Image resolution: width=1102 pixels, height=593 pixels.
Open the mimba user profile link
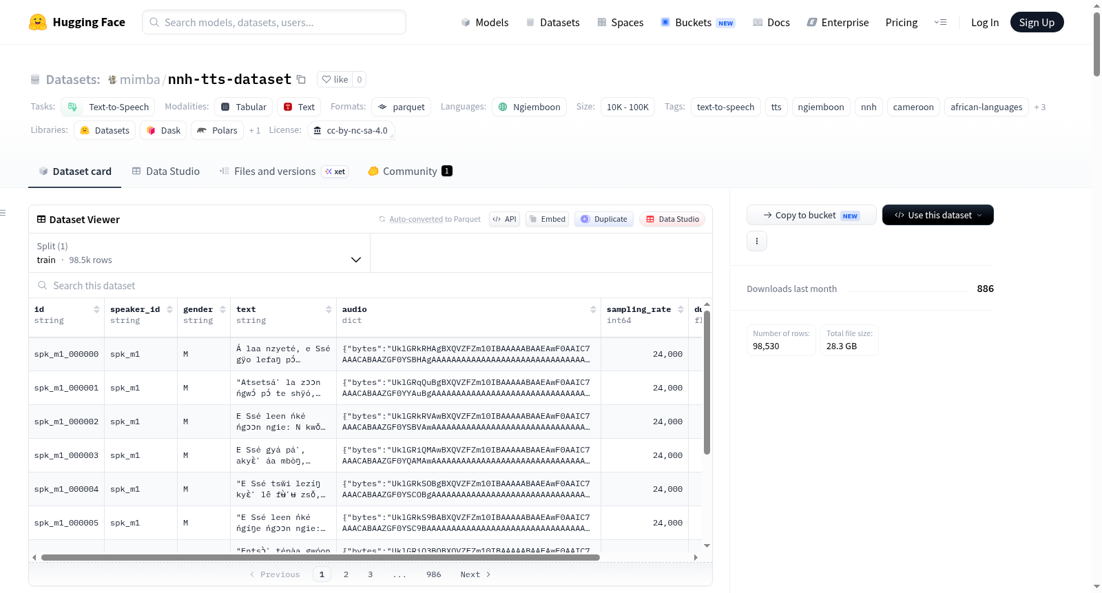tap(140, 79)
